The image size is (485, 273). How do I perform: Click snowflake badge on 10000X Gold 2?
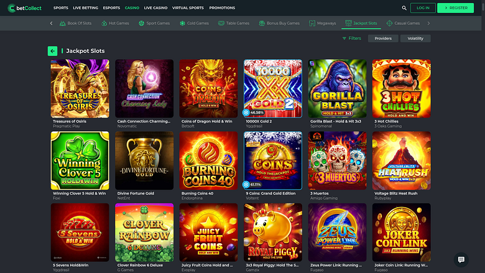click(x=246, y=113)
